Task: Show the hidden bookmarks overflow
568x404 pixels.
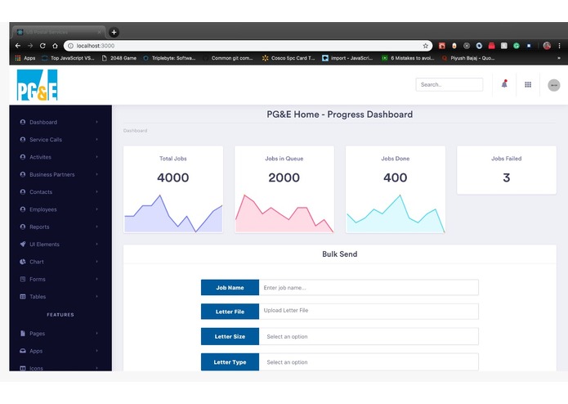Action: click(x=559, y=58)
